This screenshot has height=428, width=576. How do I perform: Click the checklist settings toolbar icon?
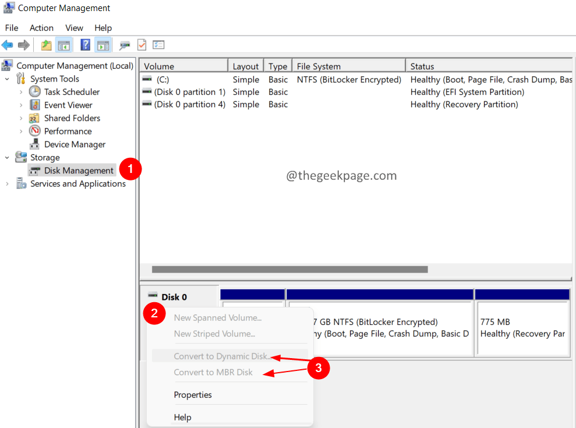[x=158, y=45]
